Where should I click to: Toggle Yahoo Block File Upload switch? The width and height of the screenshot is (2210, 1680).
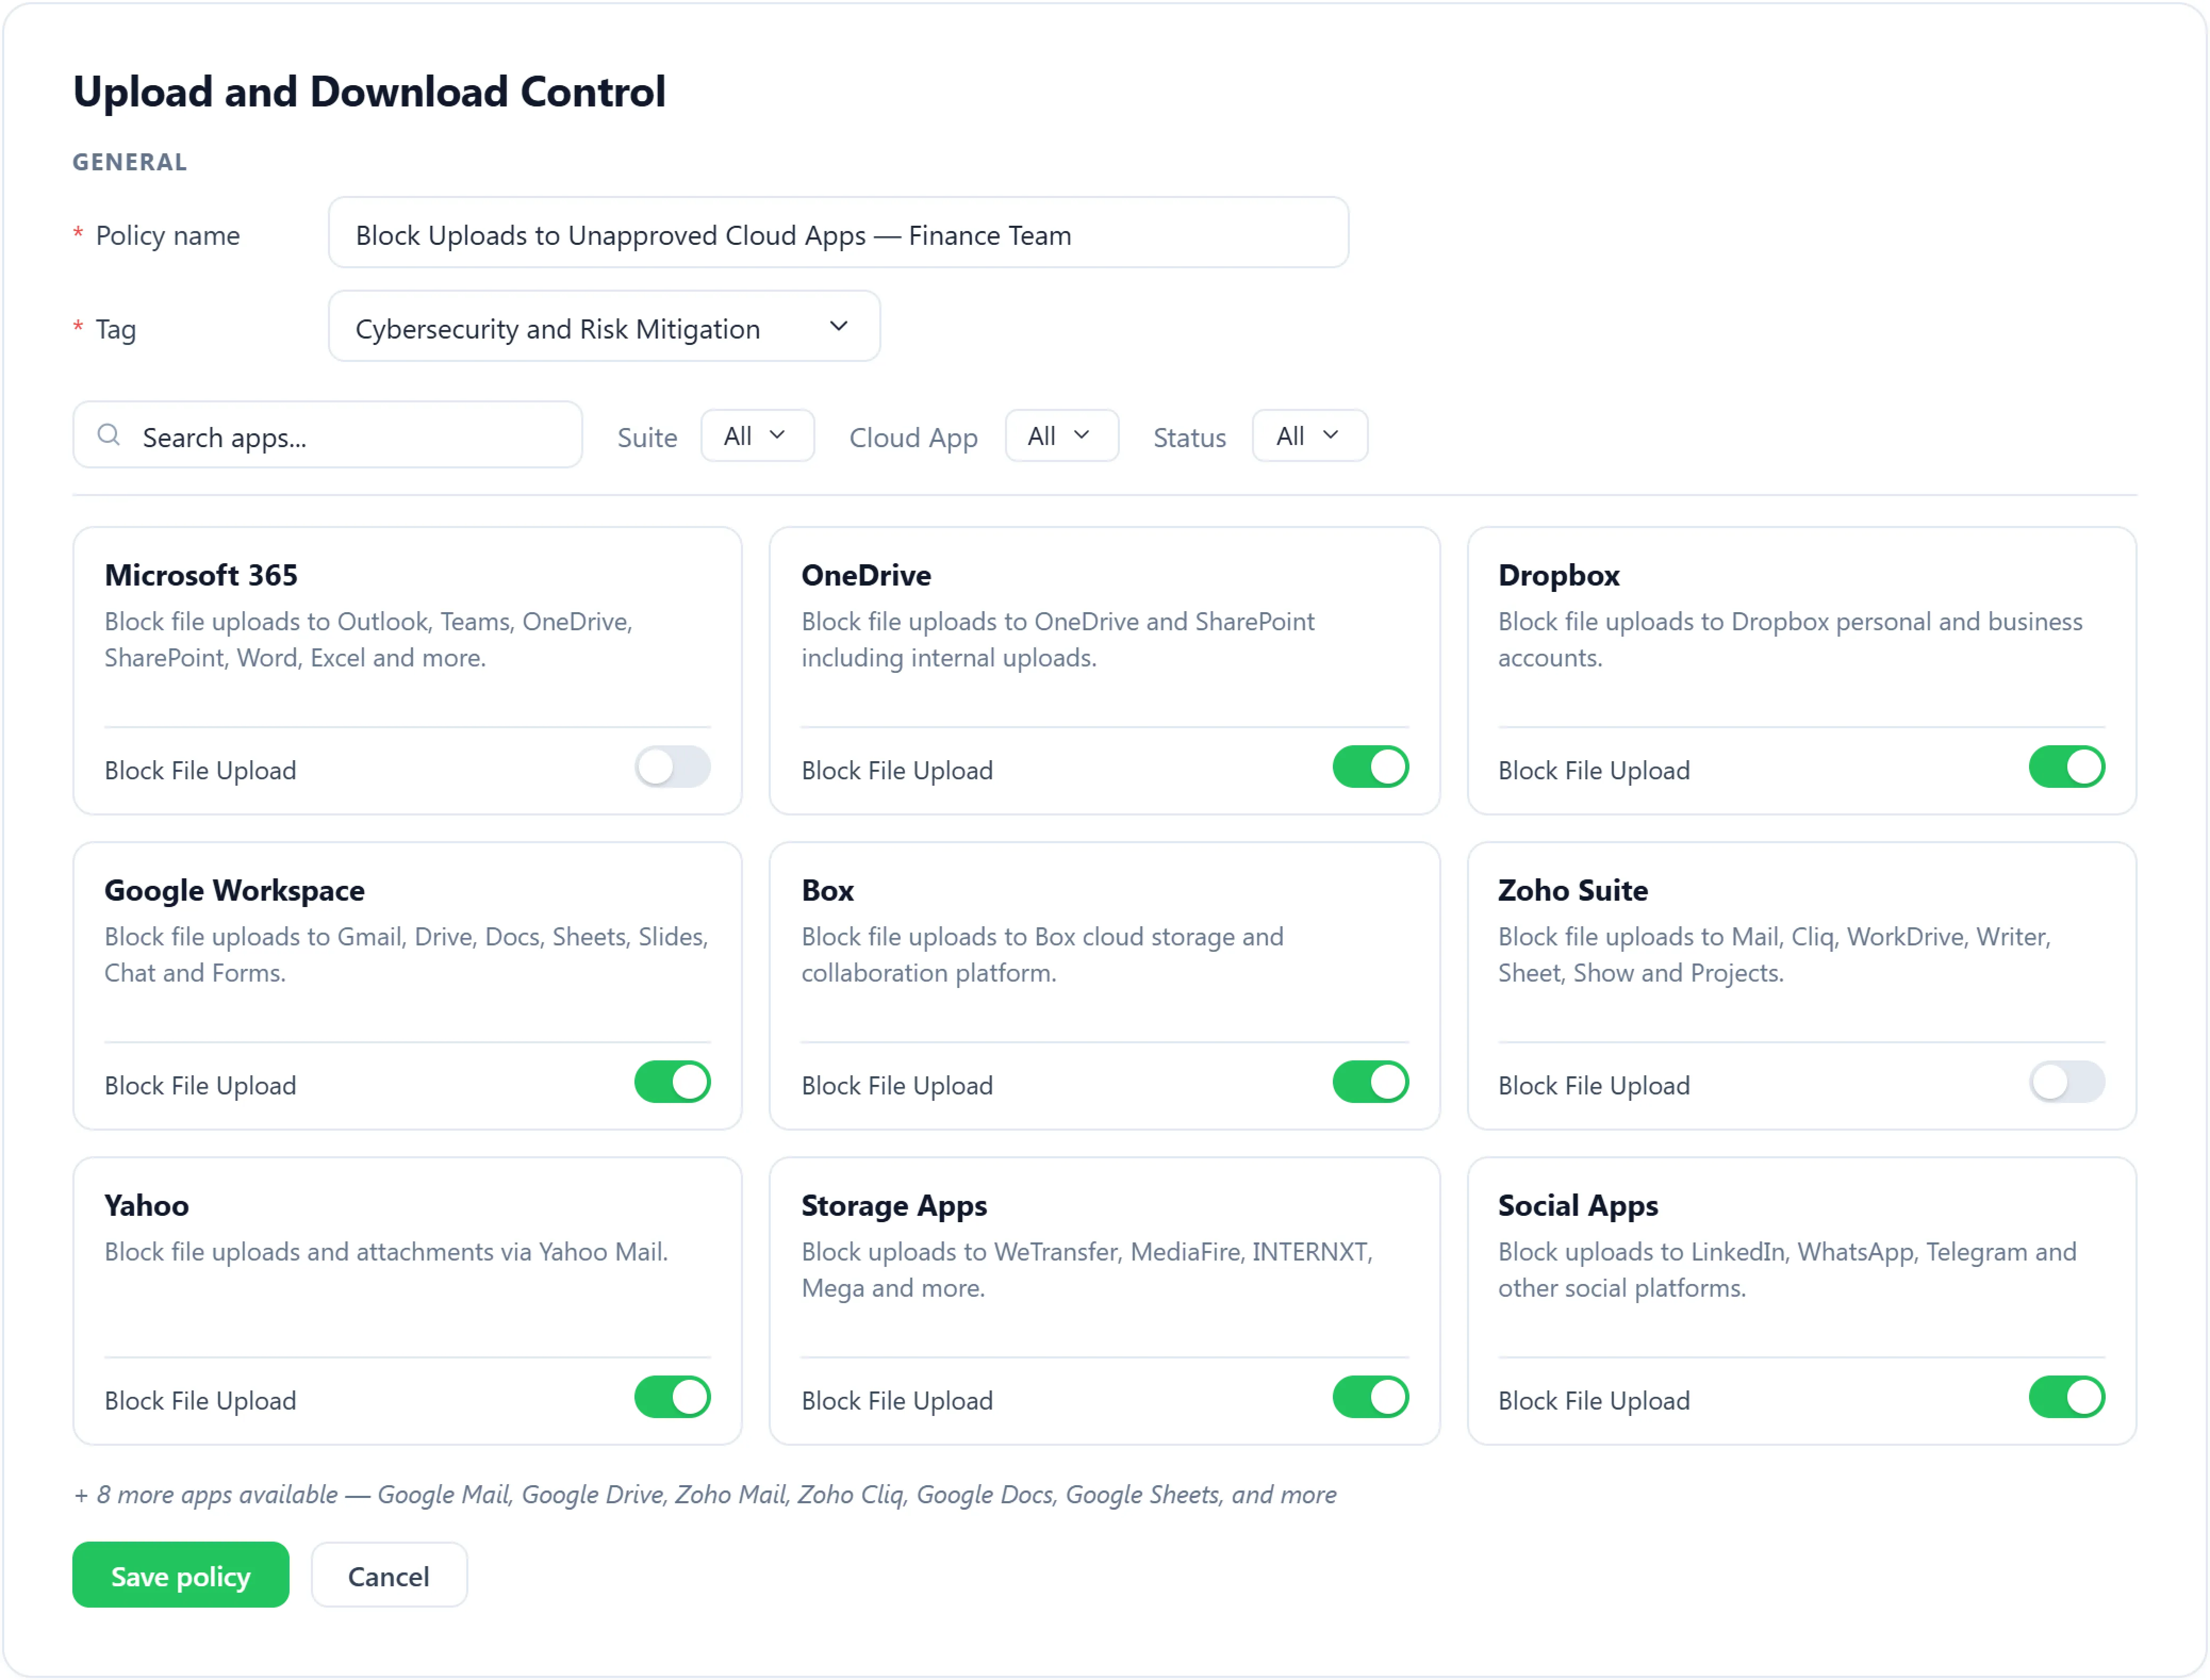tap(672, 1397)
